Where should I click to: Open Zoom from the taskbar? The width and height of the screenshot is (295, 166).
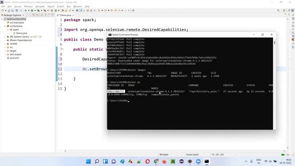198,161
